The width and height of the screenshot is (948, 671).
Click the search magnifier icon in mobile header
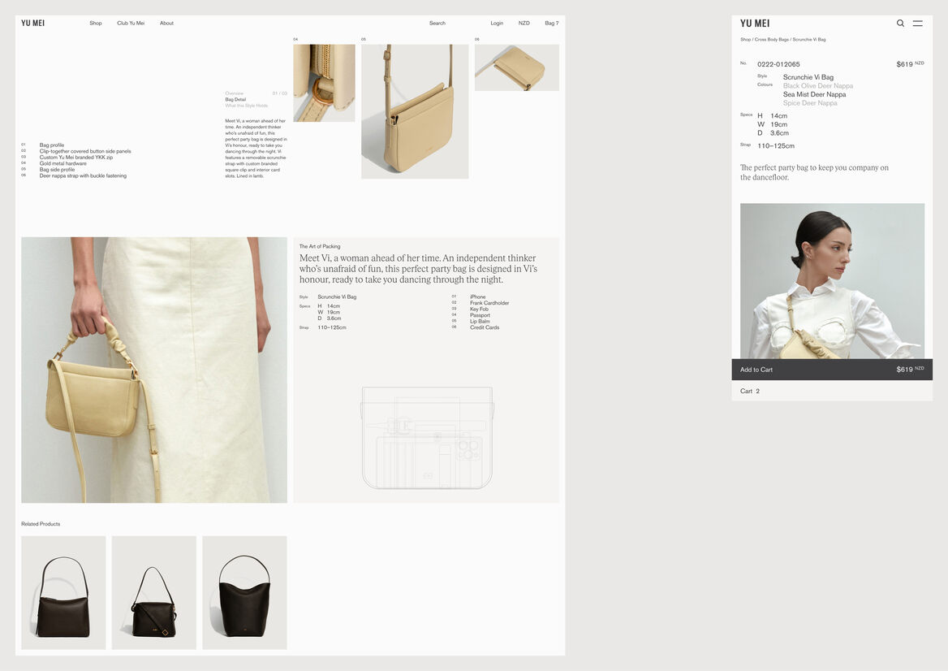[x=900, y=24]
